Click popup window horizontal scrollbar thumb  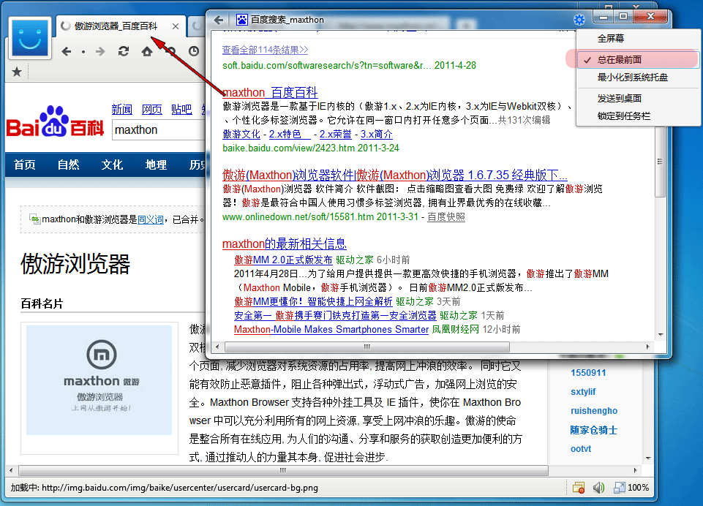pyautogui.click(x=367, y=347)
